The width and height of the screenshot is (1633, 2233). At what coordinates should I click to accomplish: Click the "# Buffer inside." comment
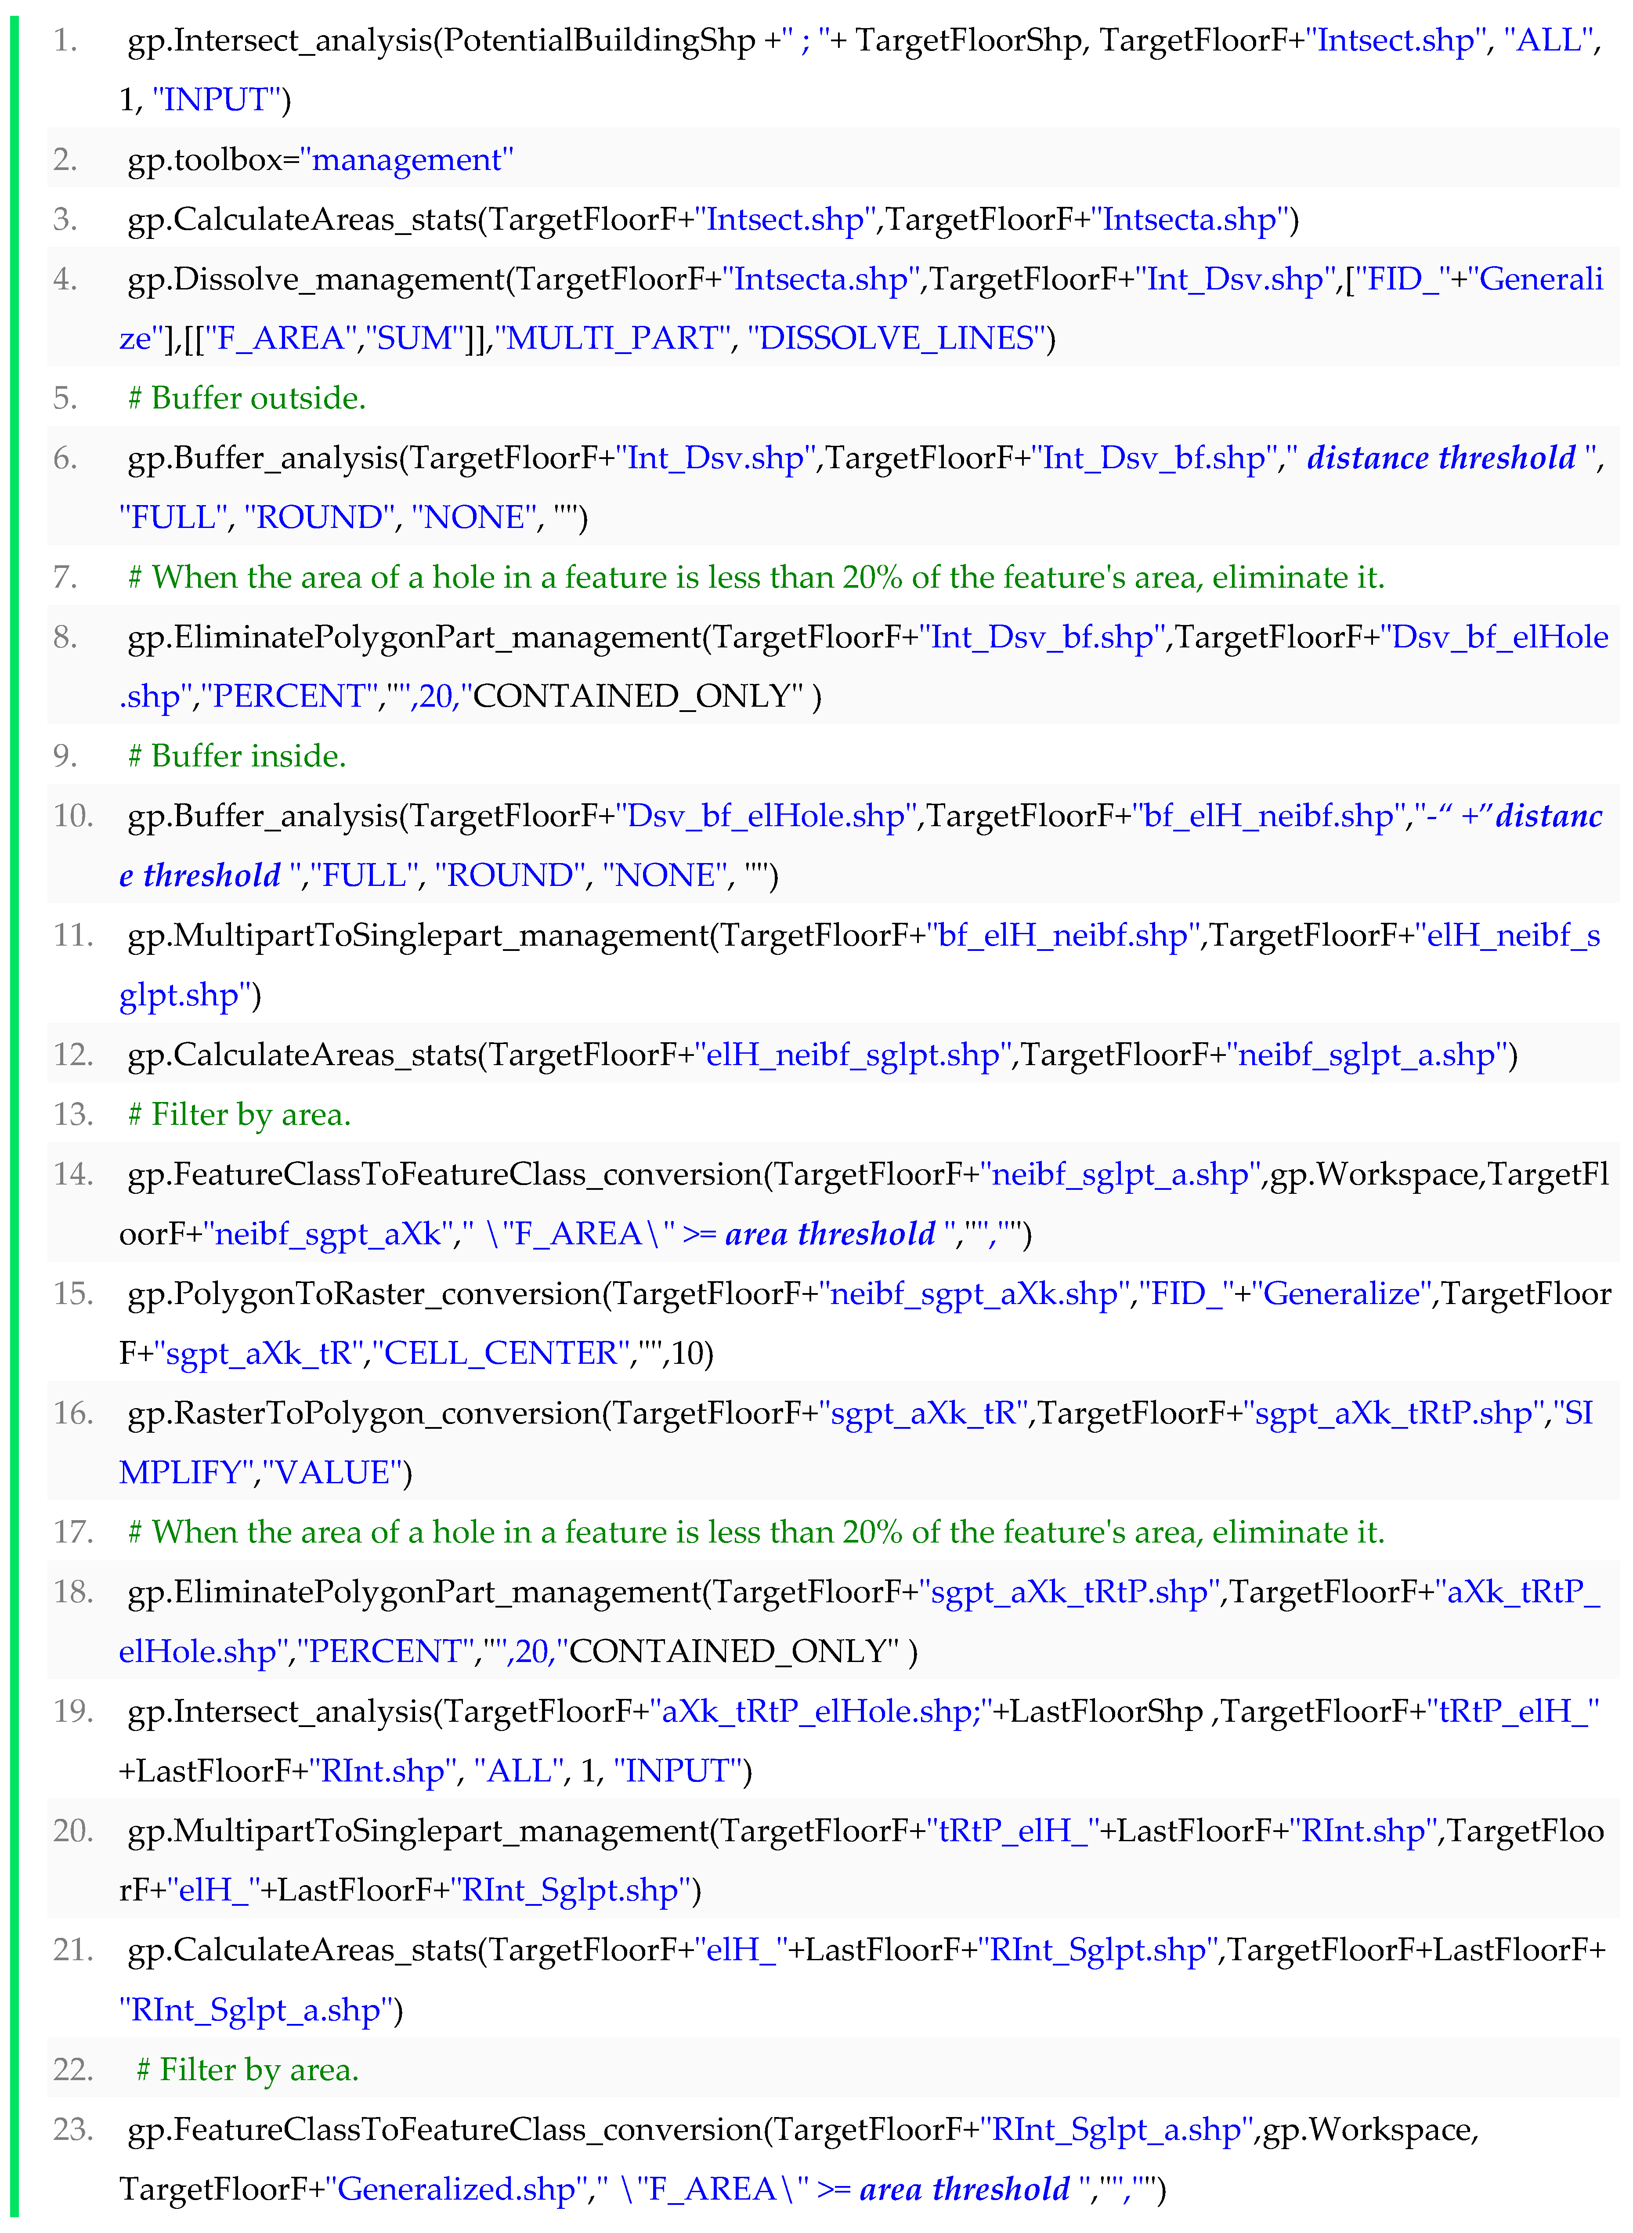click(x=237, y=756)
